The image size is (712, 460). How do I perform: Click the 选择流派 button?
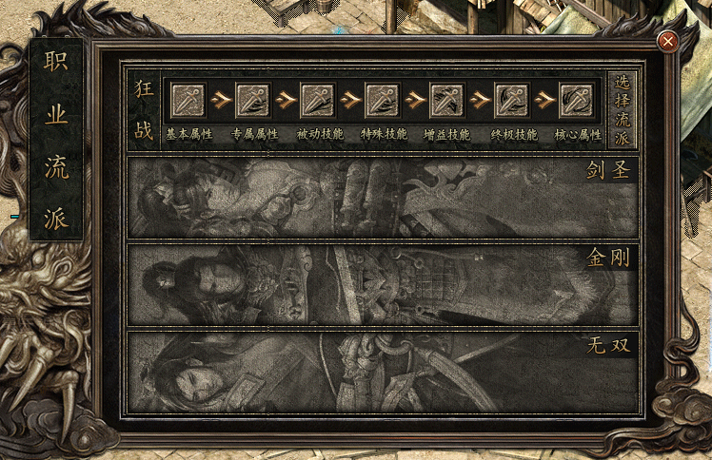click(623, 110)
